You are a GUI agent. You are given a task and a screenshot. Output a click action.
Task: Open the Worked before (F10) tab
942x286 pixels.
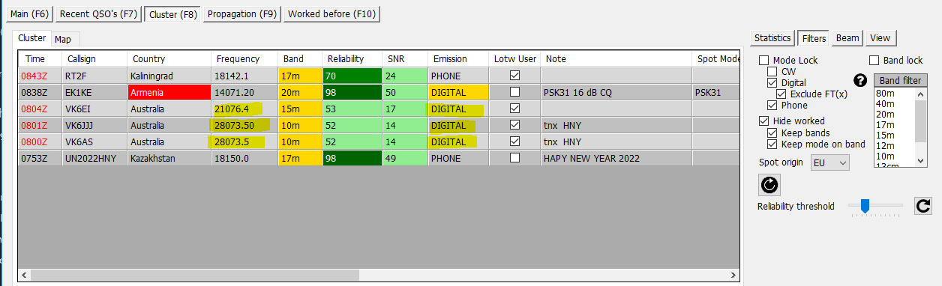[331, 13]
